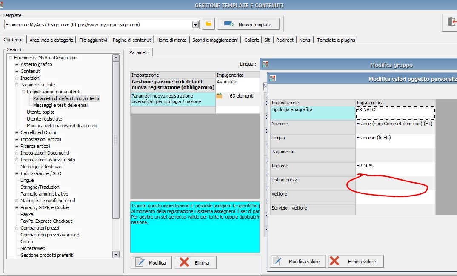
Task: Select Pannello amministrativo tree item
Action: 44,194
